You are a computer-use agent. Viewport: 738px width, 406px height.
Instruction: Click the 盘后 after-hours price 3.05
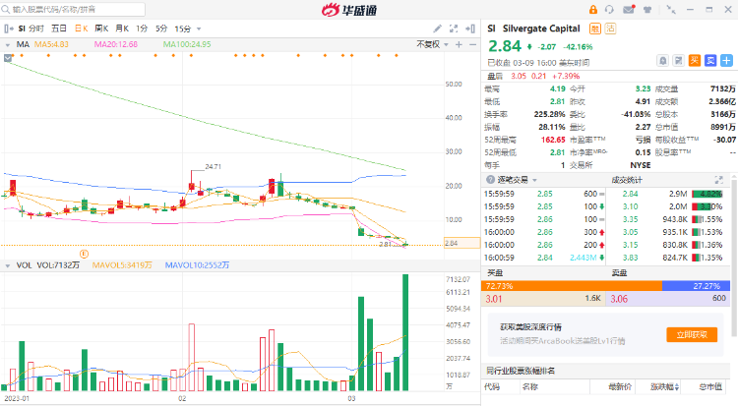click(x=519, y=77)
